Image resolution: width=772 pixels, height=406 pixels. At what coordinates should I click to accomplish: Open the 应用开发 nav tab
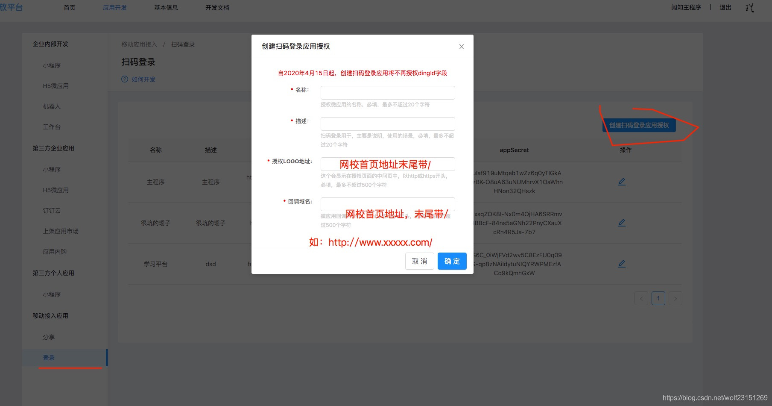[x=115, y=8]
